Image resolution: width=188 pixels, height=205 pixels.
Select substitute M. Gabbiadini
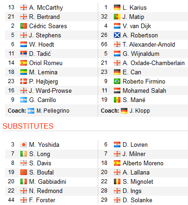[x=48, y=181]
